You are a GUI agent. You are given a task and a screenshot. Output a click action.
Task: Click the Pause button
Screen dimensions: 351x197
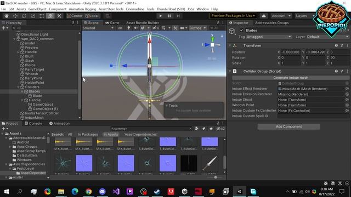169,16
